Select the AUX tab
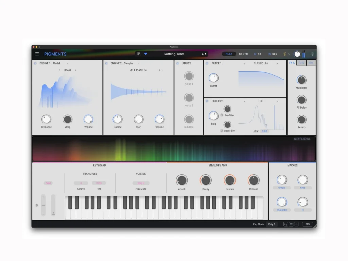Viewport: 348px width, 261px height. click(311, 63)
